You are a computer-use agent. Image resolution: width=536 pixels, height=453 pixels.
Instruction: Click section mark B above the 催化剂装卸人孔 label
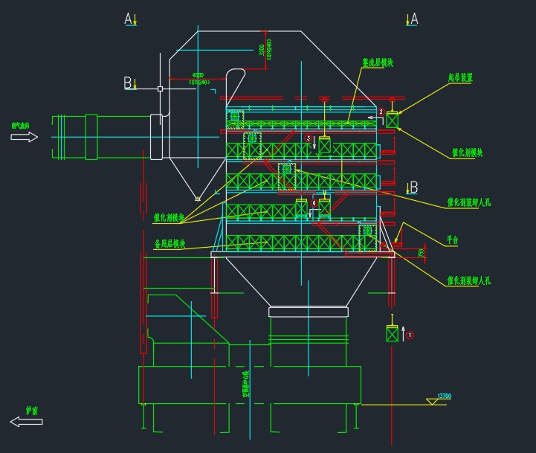(x=414, y=187)
